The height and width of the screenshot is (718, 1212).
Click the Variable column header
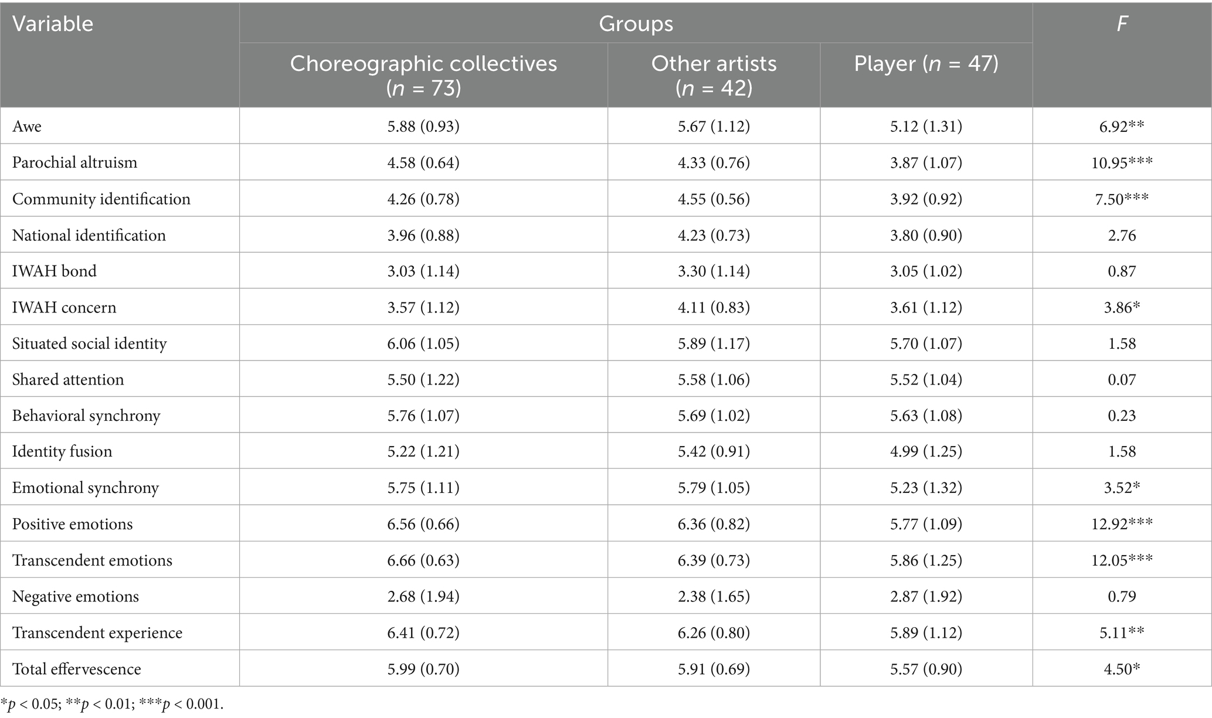click(x=53, y=24)
